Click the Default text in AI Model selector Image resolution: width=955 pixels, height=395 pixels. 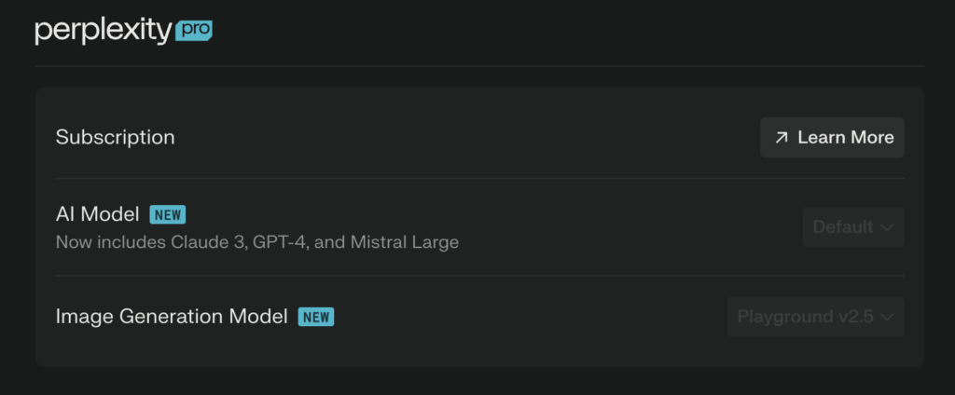[x=843, y=227]
